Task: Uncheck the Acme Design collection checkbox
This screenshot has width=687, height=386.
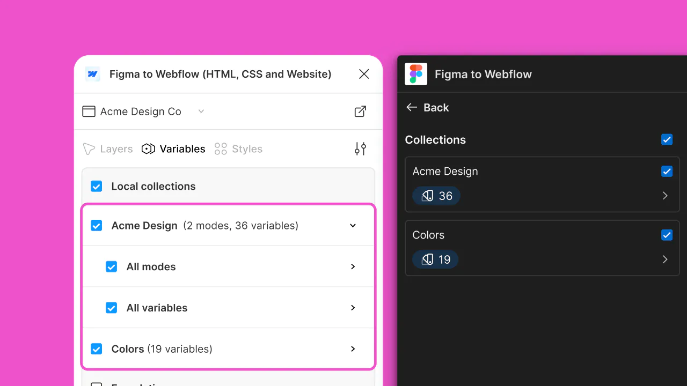Action: pos(97,226)
